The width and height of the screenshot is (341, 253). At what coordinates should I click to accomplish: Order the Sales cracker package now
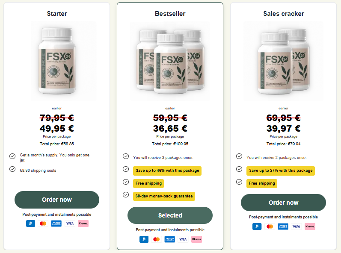click(283, 203)
